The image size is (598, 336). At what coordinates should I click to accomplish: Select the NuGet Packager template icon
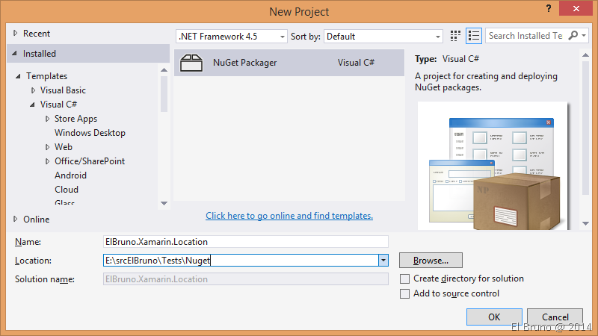click(192, 63)
